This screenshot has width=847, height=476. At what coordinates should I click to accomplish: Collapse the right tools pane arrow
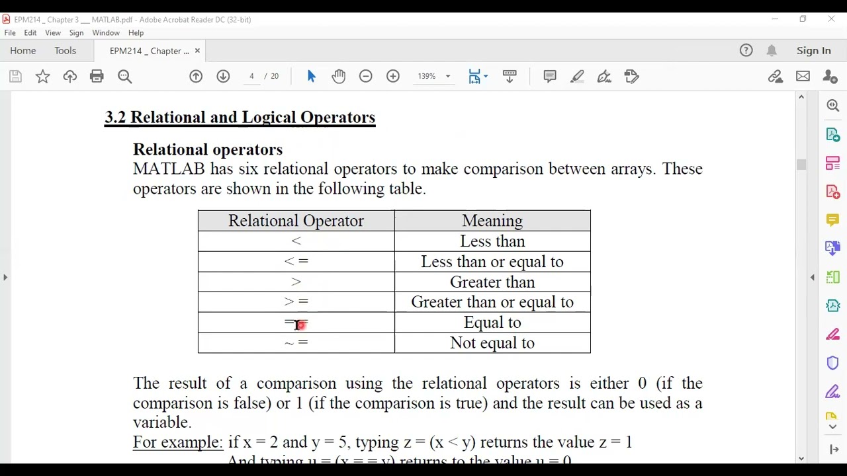pos(813,277)
